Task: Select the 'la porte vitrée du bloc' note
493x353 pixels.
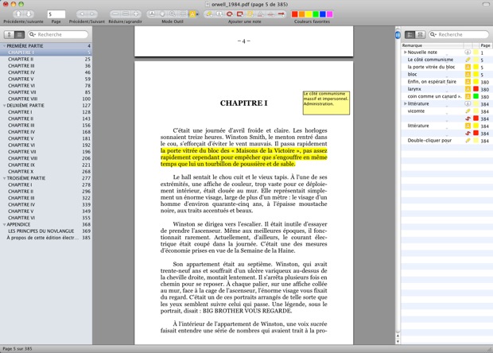Action: coord(446,67)
